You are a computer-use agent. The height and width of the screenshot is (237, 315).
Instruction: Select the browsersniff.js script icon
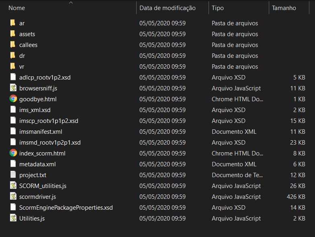tap(13, 88)
